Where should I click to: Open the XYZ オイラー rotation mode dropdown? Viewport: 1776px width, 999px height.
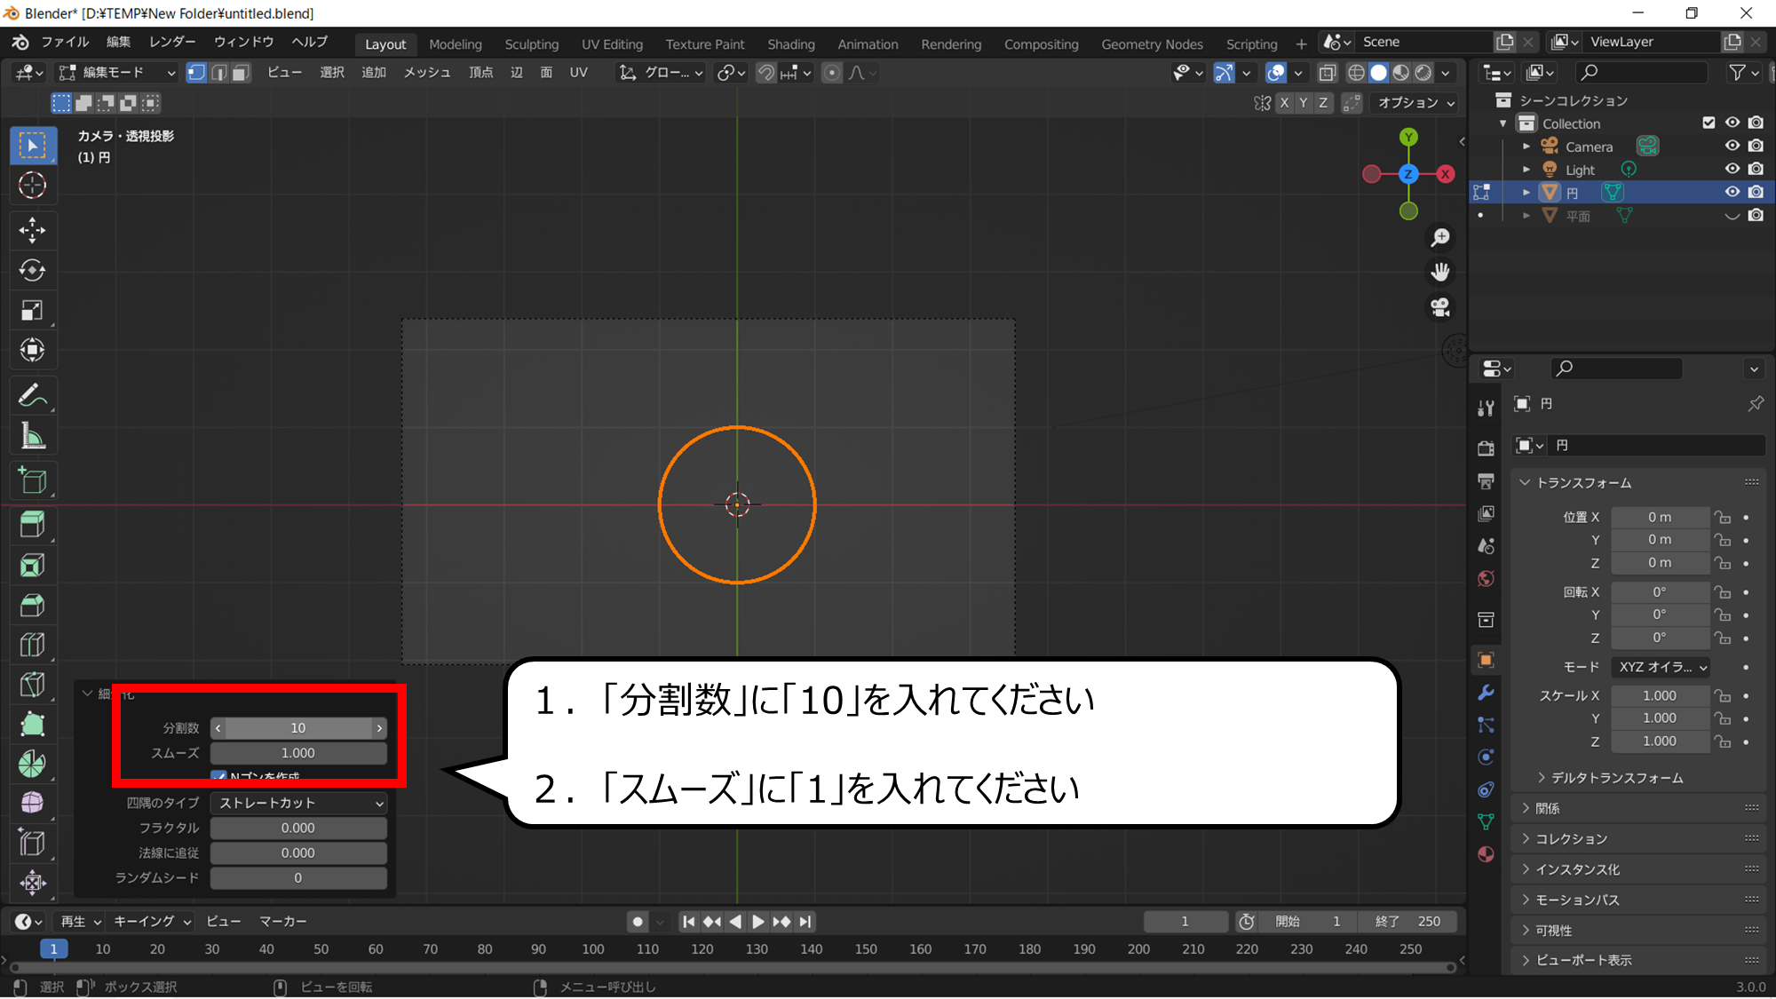[1661, 667]
